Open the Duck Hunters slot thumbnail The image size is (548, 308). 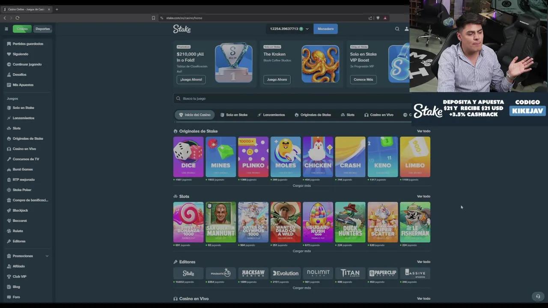coord(350,222)
